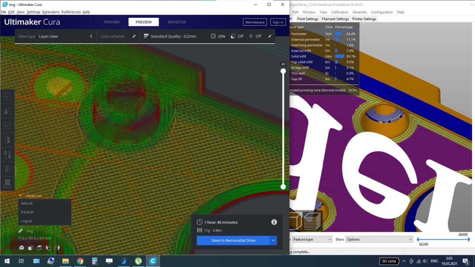Switch Cura camera to front view cube
This screenshot has height=267, width=475.
(x=30, y=247)
